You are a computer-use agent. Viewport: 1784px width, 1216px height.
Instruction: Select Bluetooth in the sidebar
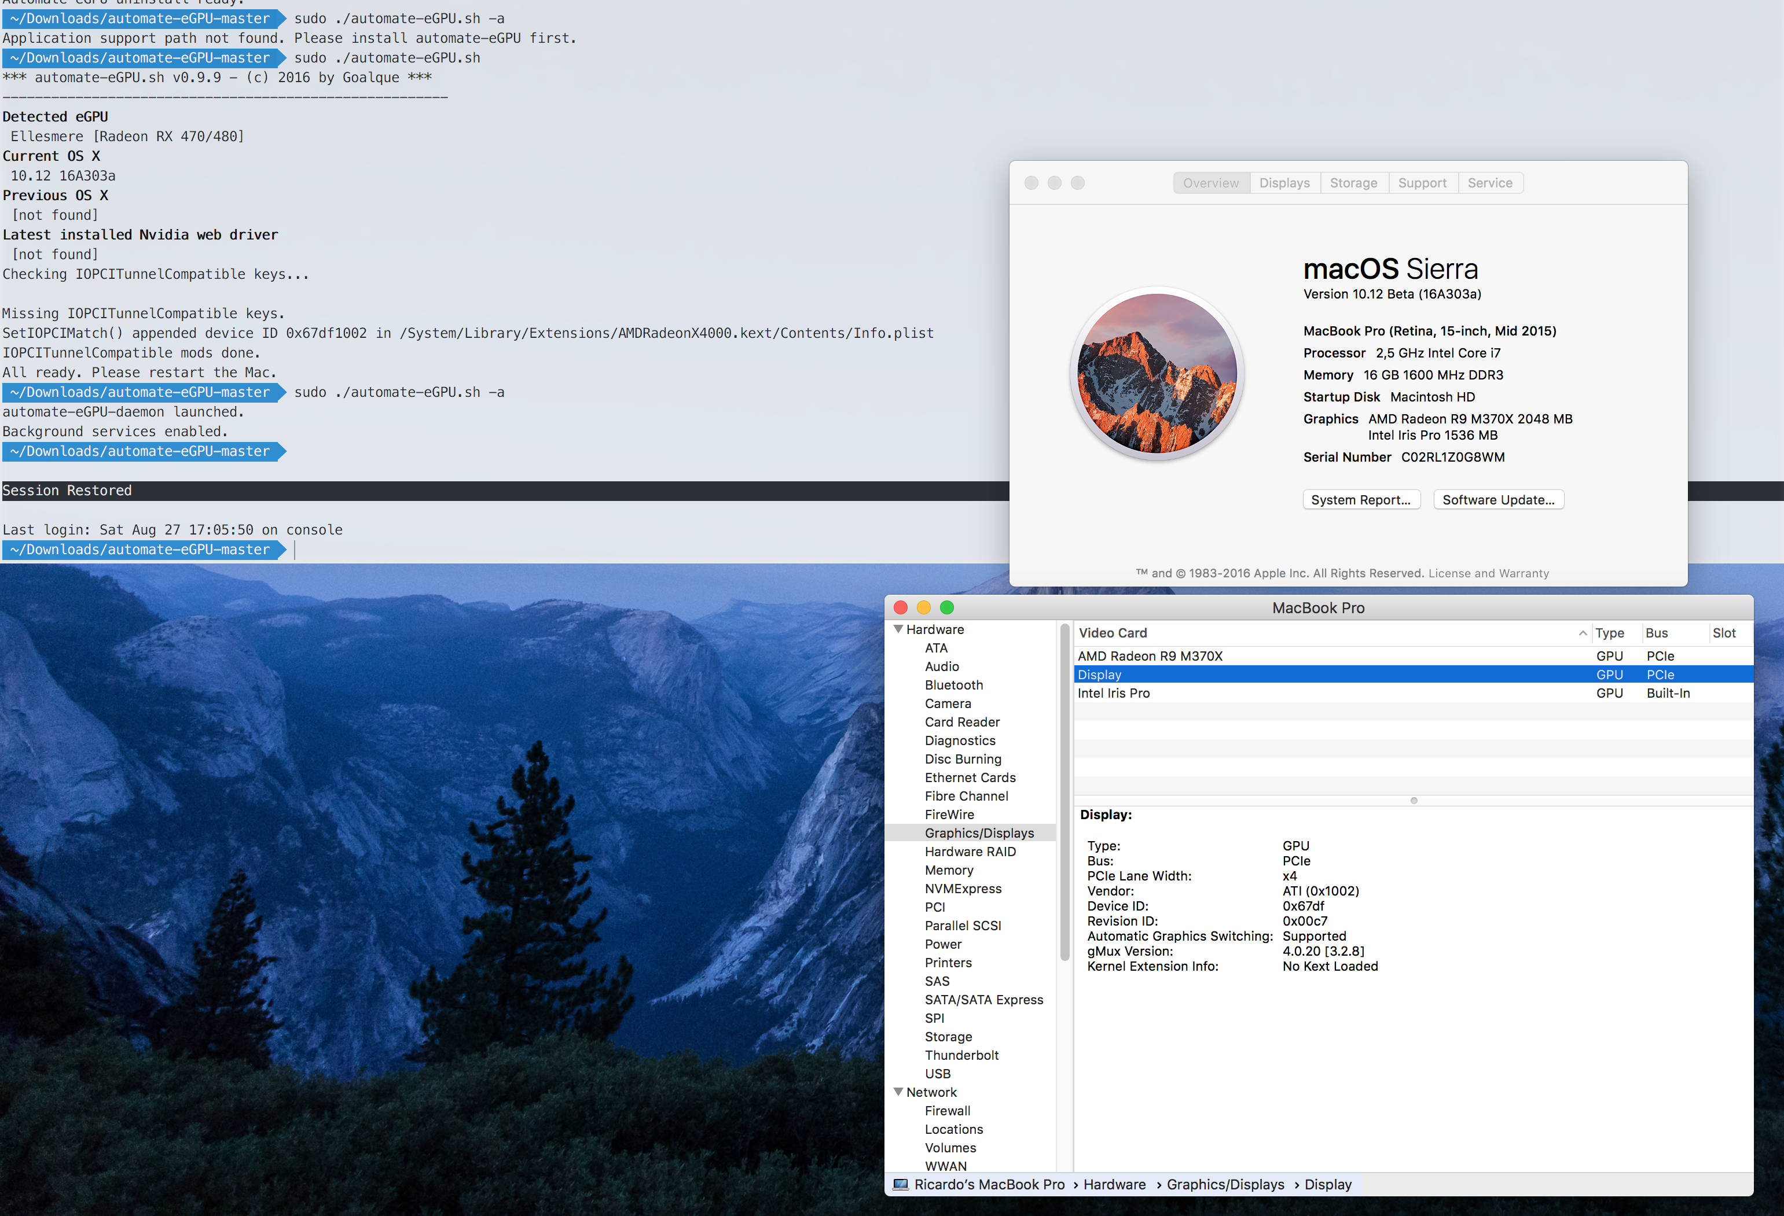coord(953,684)
